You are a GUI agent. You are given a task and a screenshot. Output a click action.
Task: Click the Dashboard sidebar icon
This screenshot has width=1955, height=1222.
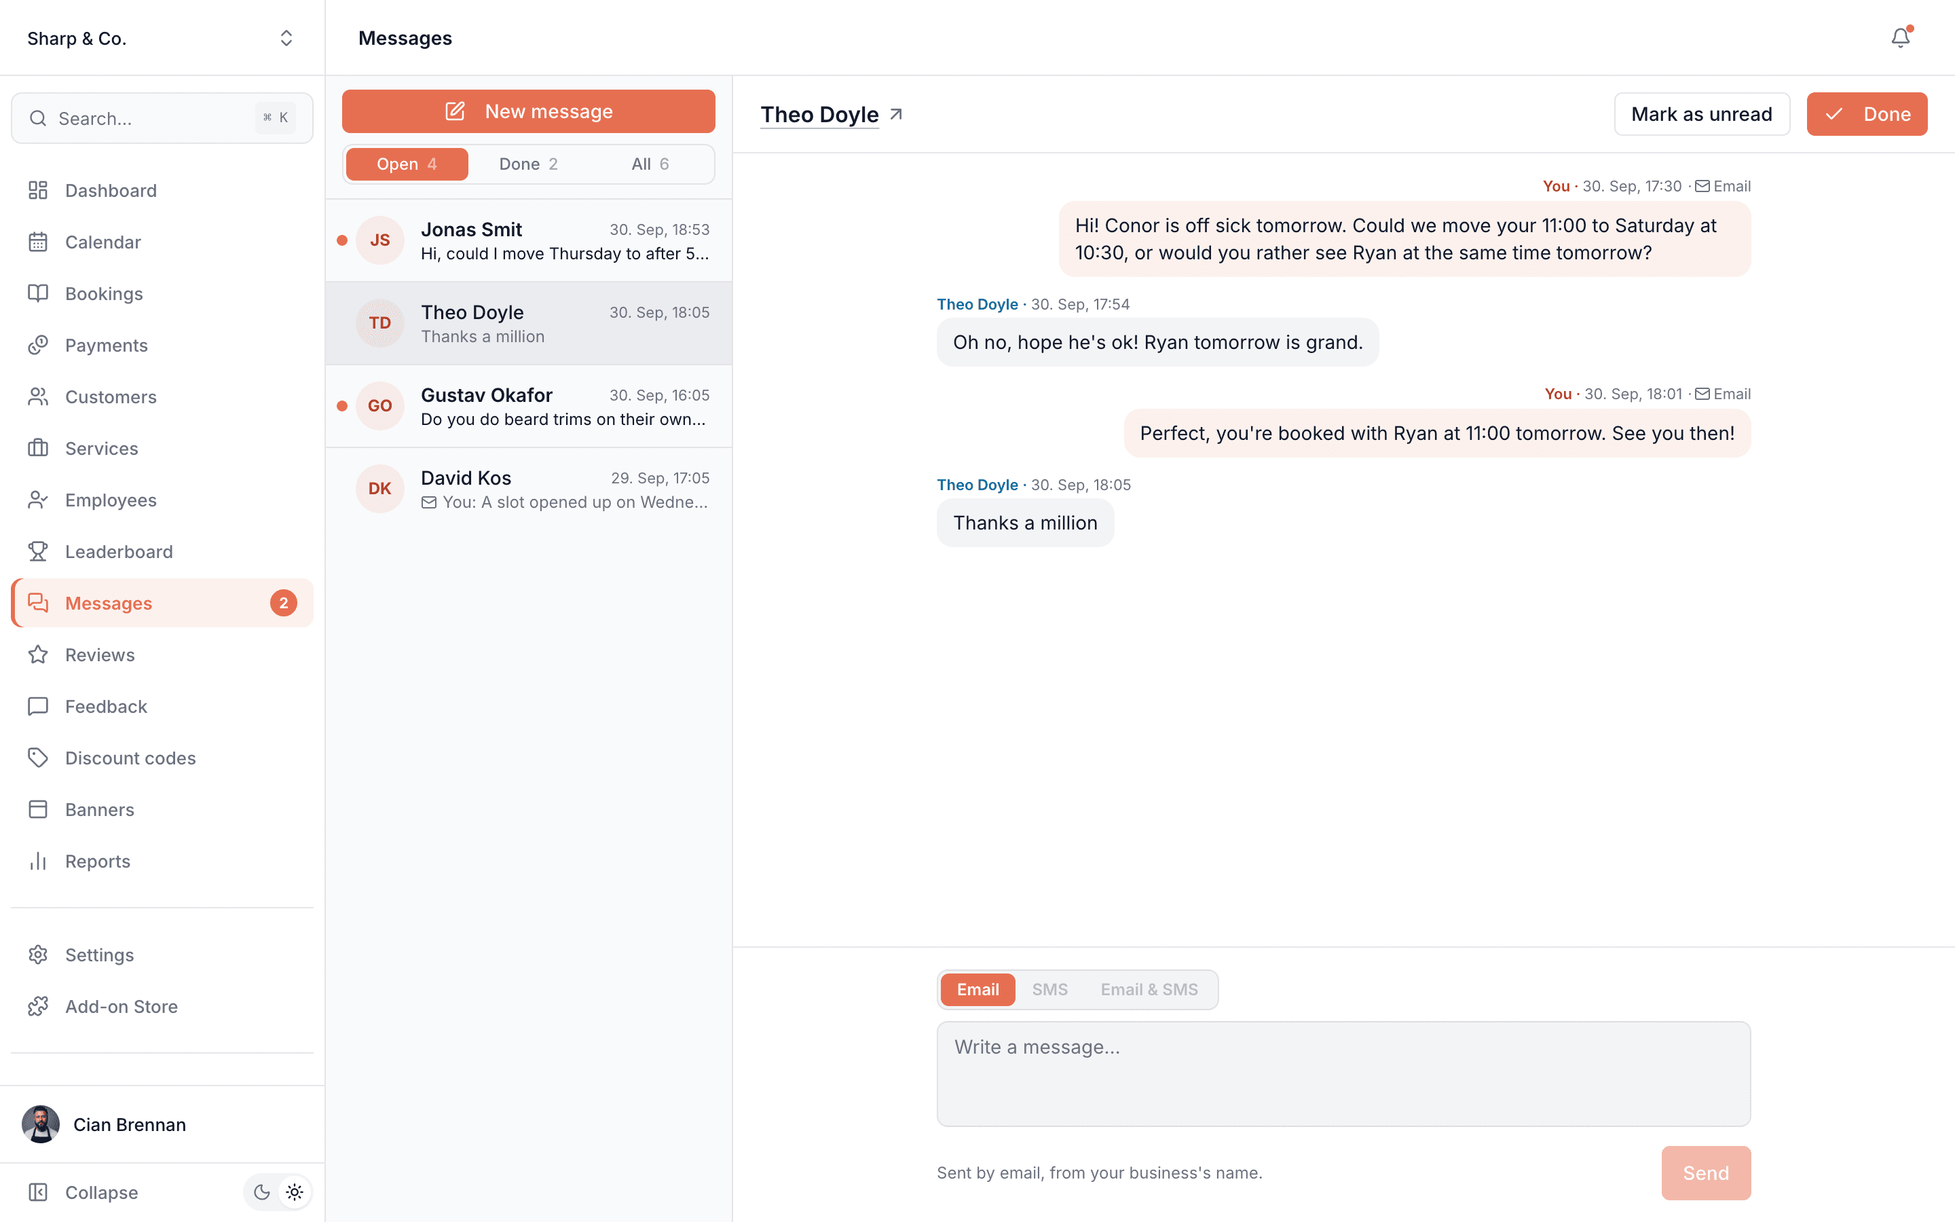click(x=38, y=190)
